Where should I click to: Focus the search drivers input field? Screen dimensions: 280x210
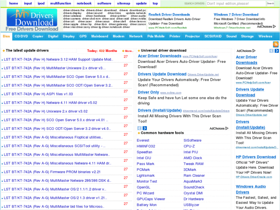pyautogui.click(x=236, y=3)
